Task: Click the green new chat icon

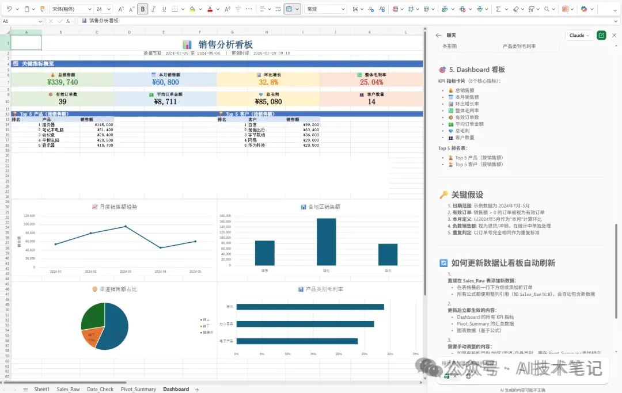Action: (x=601, y=35)
